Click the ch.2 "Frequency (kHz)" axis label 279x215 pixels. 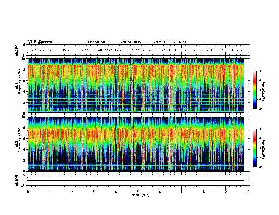point(20,140)
